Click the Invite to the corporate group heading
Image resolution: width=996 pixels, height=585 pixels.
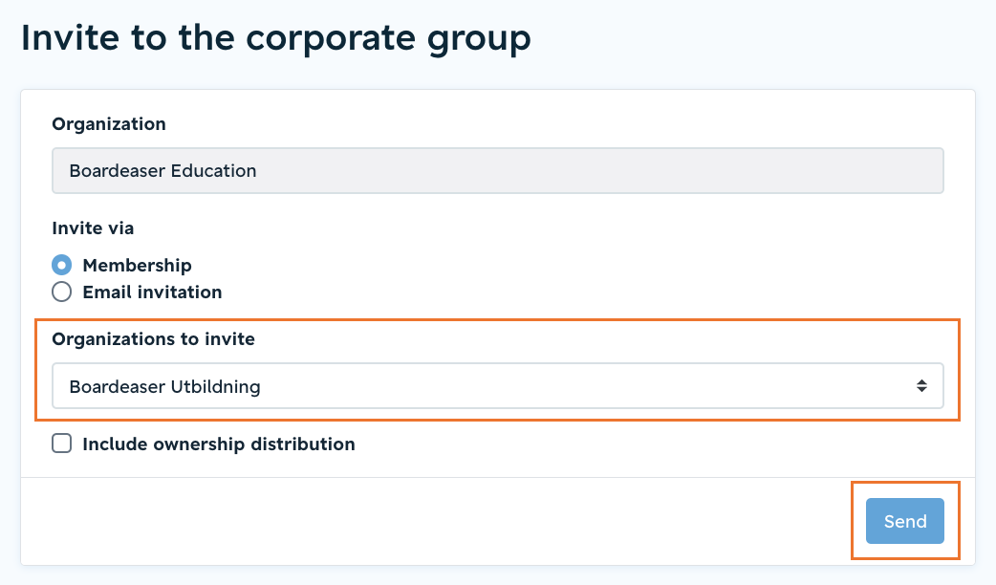tap(275, 38)
